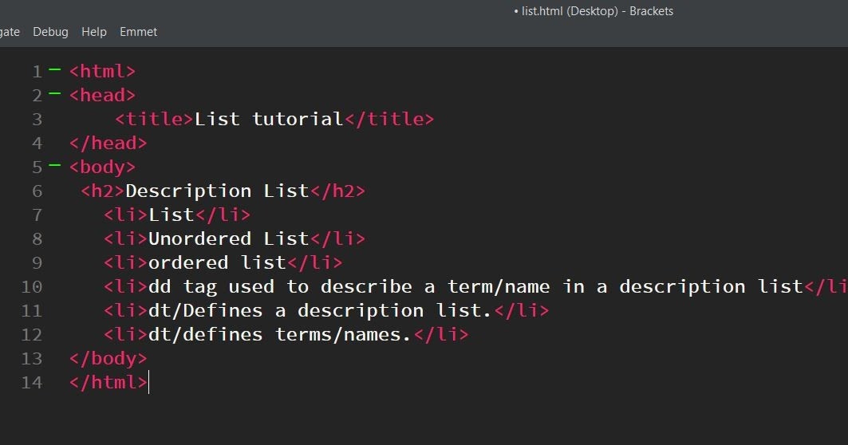Click the text "List tutorial" in title
Image resolution: width=848 pixels, height=445 pixels.
coord(269,119)
